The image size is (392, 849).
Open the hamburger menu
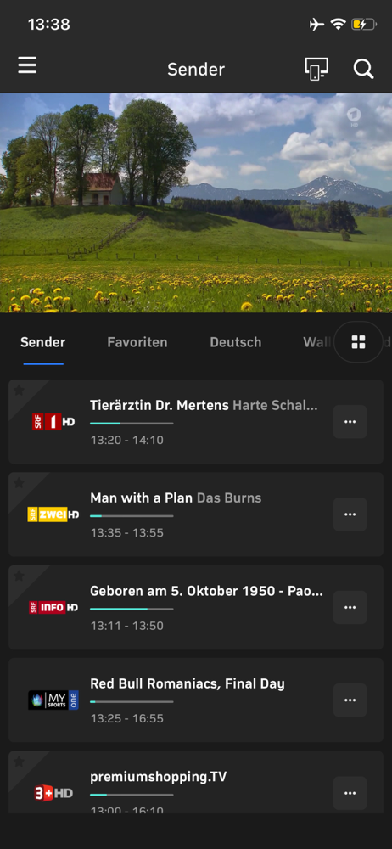27,65
